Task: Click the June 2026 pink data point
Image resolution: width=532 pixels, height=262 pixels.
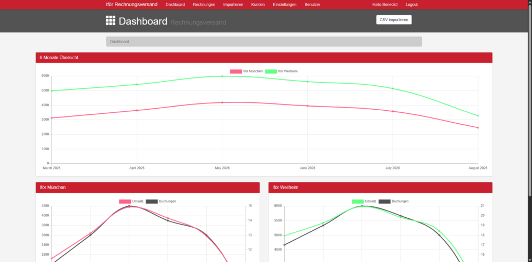Action: [x=308, y=106]
